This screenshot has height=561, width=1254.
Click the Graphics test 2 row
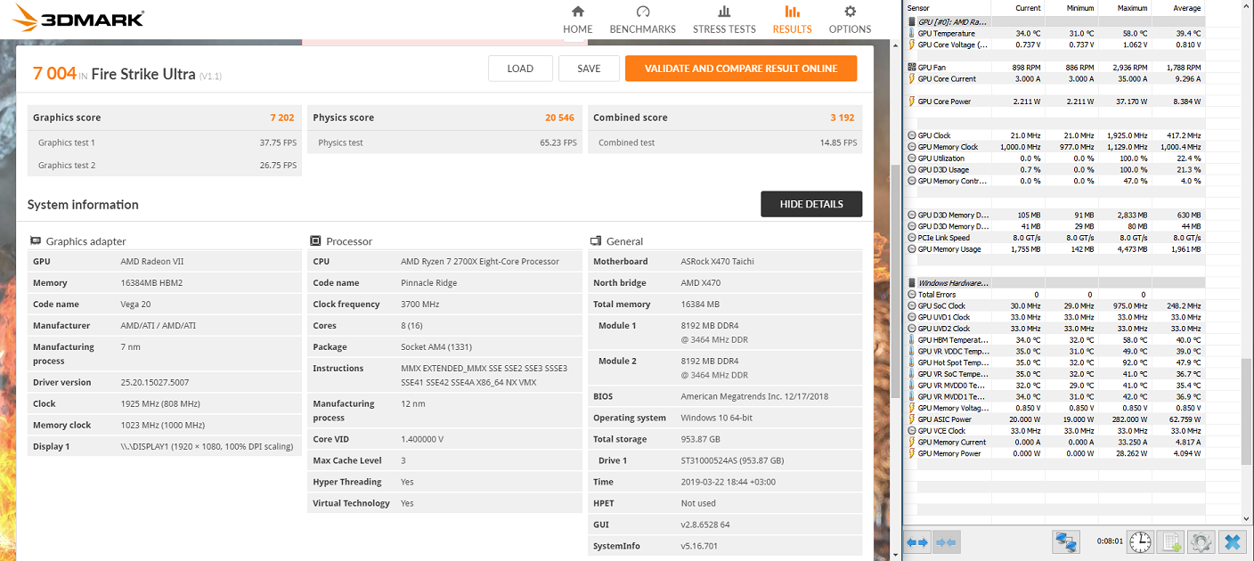[165, 165]
